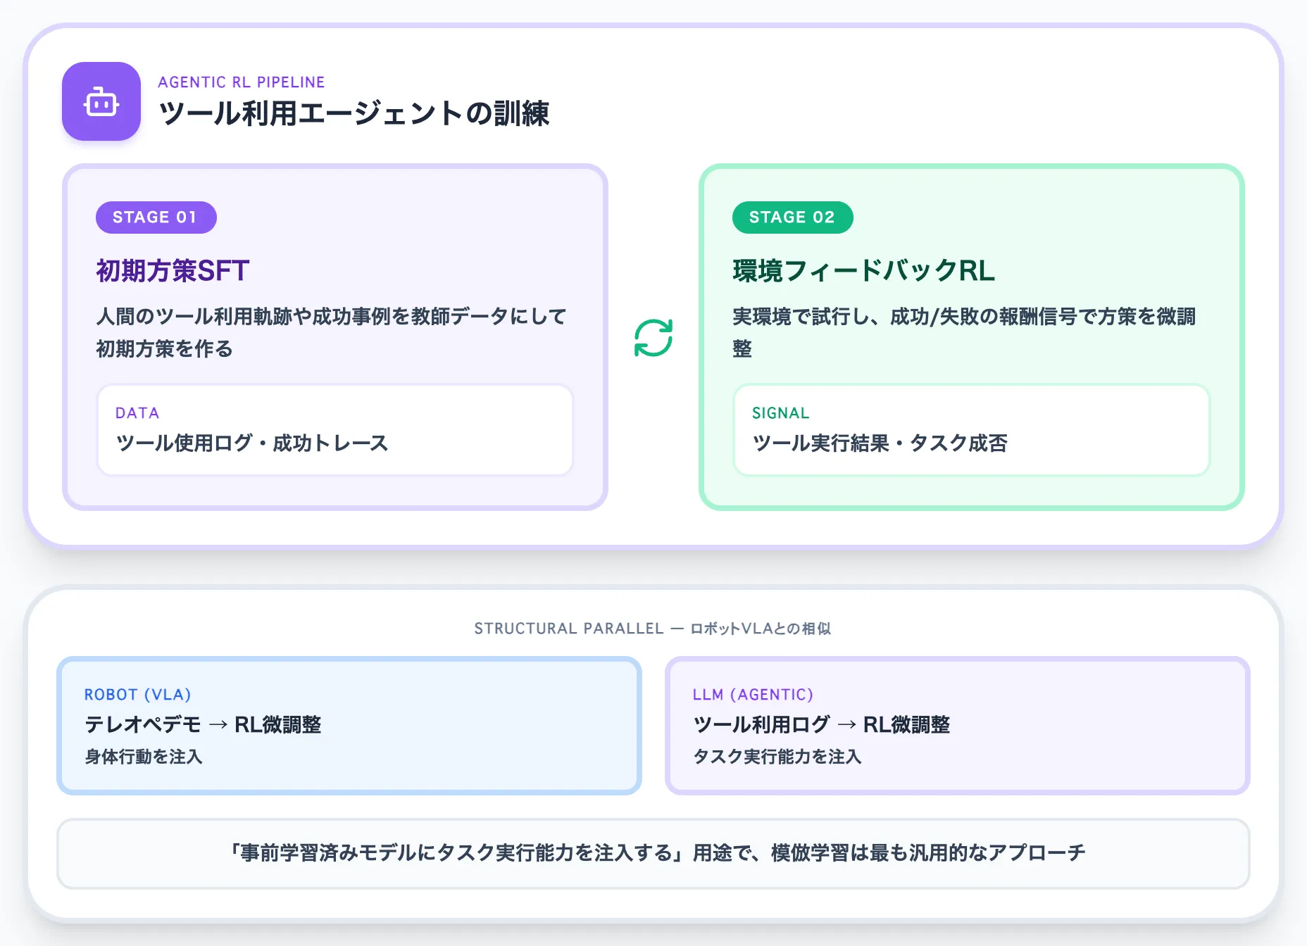1307x946 pixels.
Task: Click the description 人間のツール利用軌跡や成功事例
Action: 331,332
